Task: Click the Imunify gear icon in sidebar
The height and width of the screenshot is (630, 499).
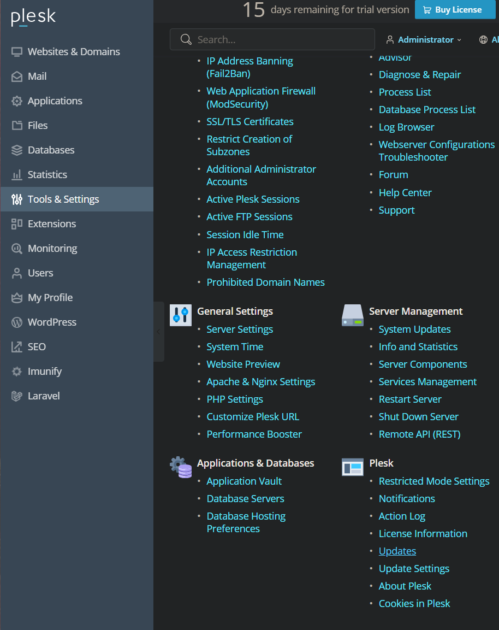Action: [x=17, y=372]
